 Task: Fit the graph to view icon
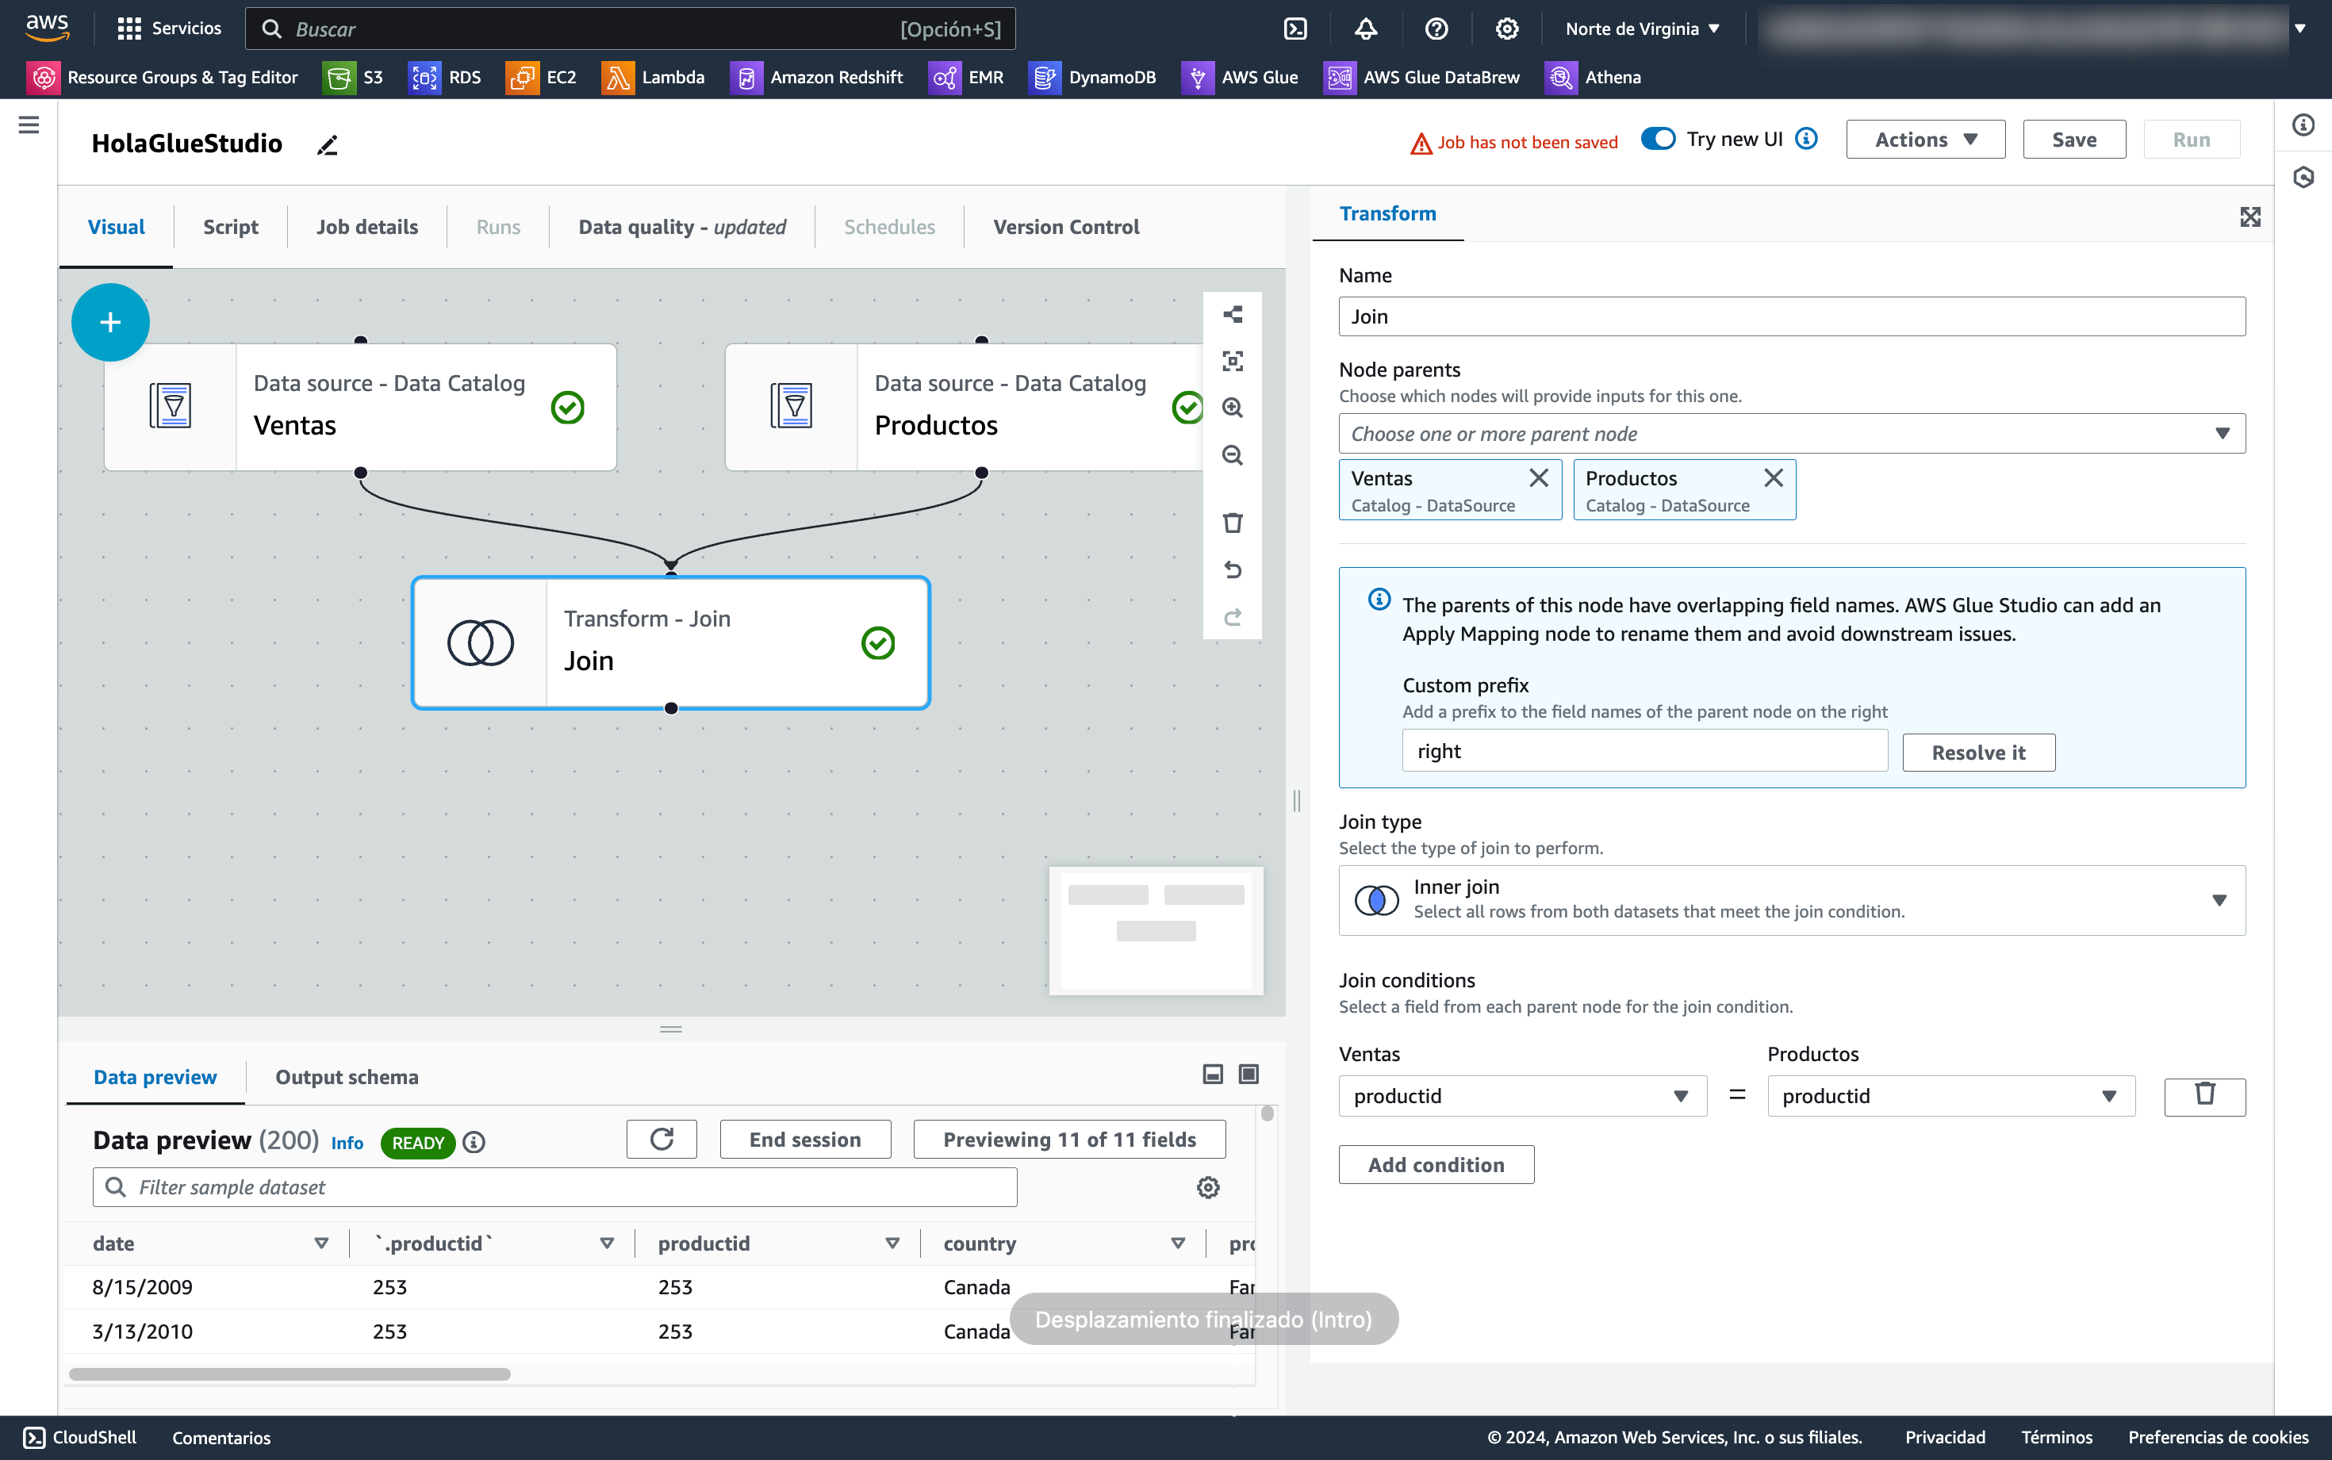(1232, 361)
